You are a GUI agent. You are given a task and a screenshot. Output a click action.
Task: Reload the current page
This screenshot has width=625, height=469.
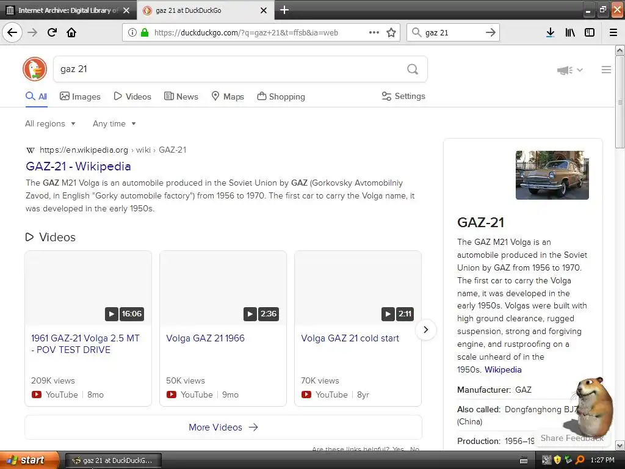point(52,32)
